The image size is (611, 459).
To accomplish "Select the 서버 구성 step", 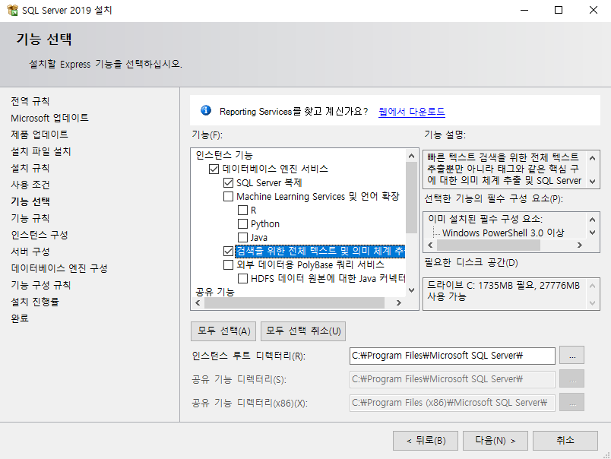I will [x=30, y=252].
